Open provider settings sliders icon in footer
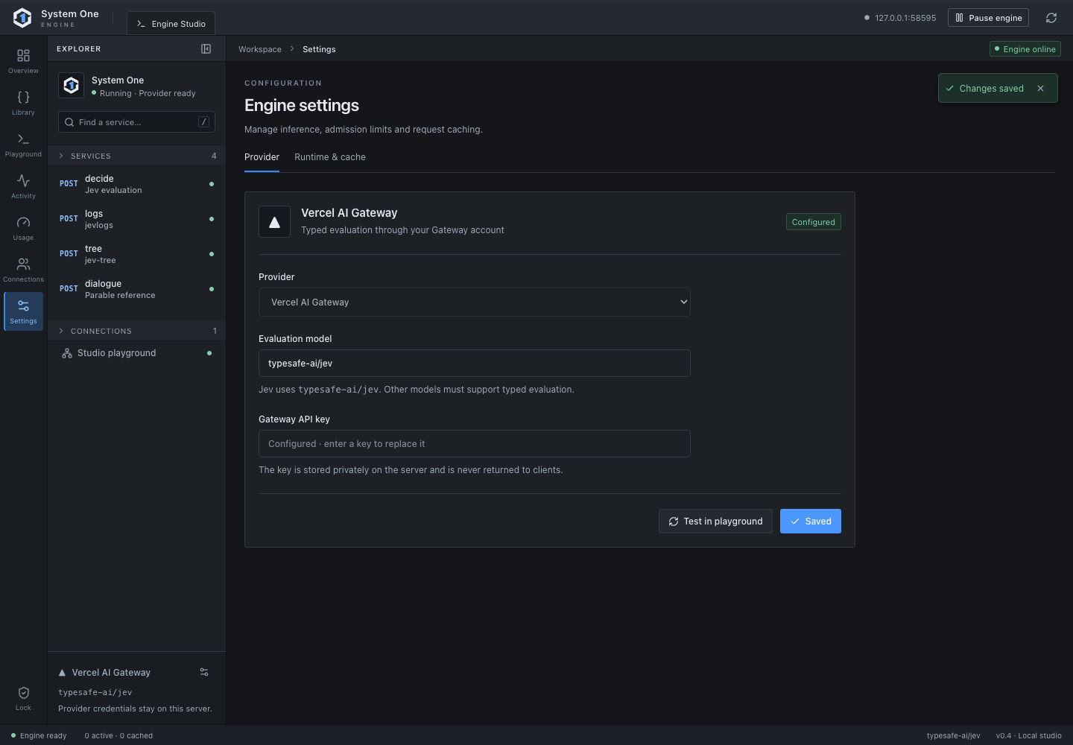This screenshot has height=745, width=1073. click(204, 672)
